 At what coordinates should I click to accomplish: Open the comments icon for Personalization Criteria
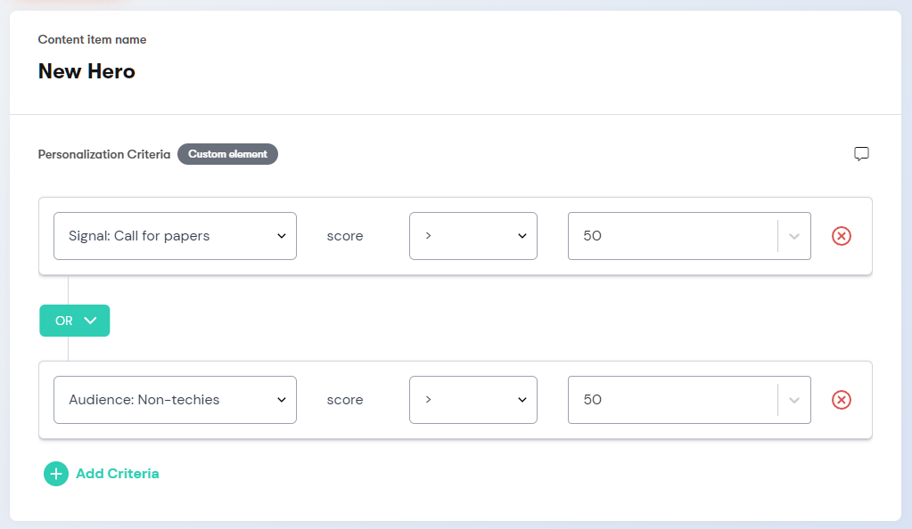pyautogui.click(x=861, y=154)
